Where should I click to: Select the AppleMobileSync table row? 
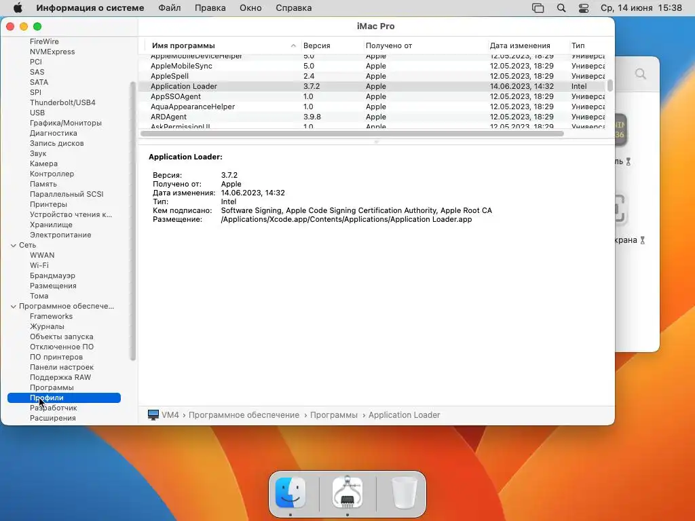pyautogui.click(x=371, y=66)
